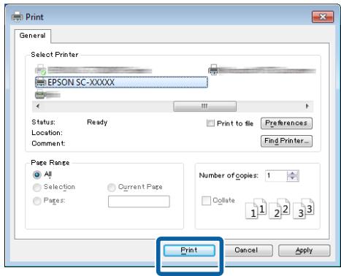Select the All page range option

[37, 175]
